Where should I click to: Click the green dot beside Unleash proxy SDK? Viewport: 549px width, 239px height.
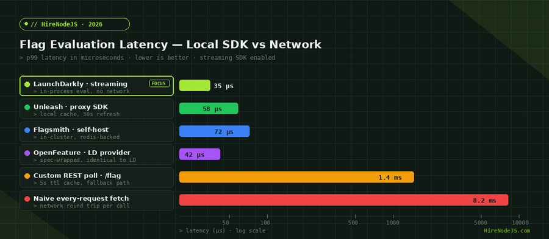tap(27, 107)
